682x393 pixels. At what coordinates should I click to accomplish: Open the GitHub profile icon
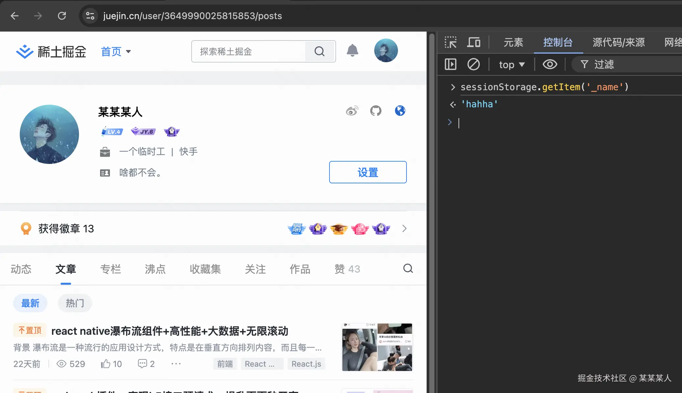point(376,111)
